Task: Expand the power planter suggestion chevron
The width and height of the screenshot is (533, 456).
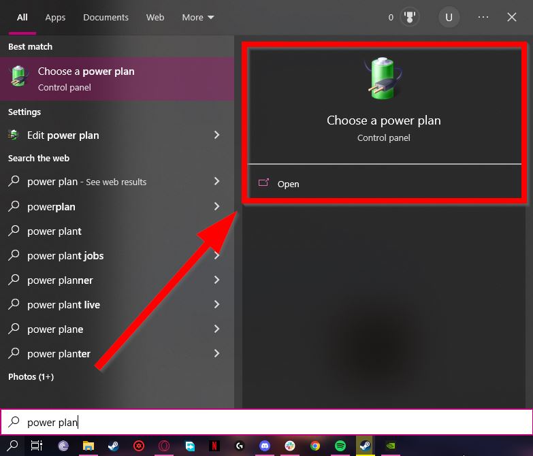Action: [217, 353]
